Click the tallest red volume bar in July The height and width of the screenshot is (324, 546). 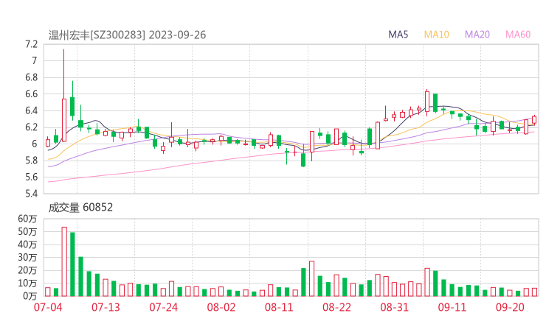coord(64,261)
